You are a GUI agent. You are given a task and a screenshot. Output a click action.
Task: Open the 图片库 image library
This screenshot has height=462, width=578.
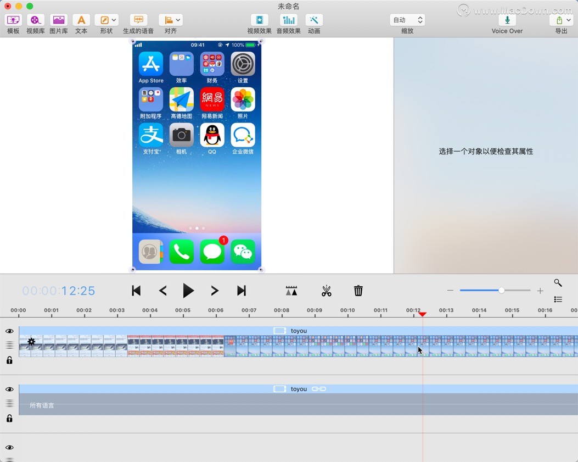point(59,20)
